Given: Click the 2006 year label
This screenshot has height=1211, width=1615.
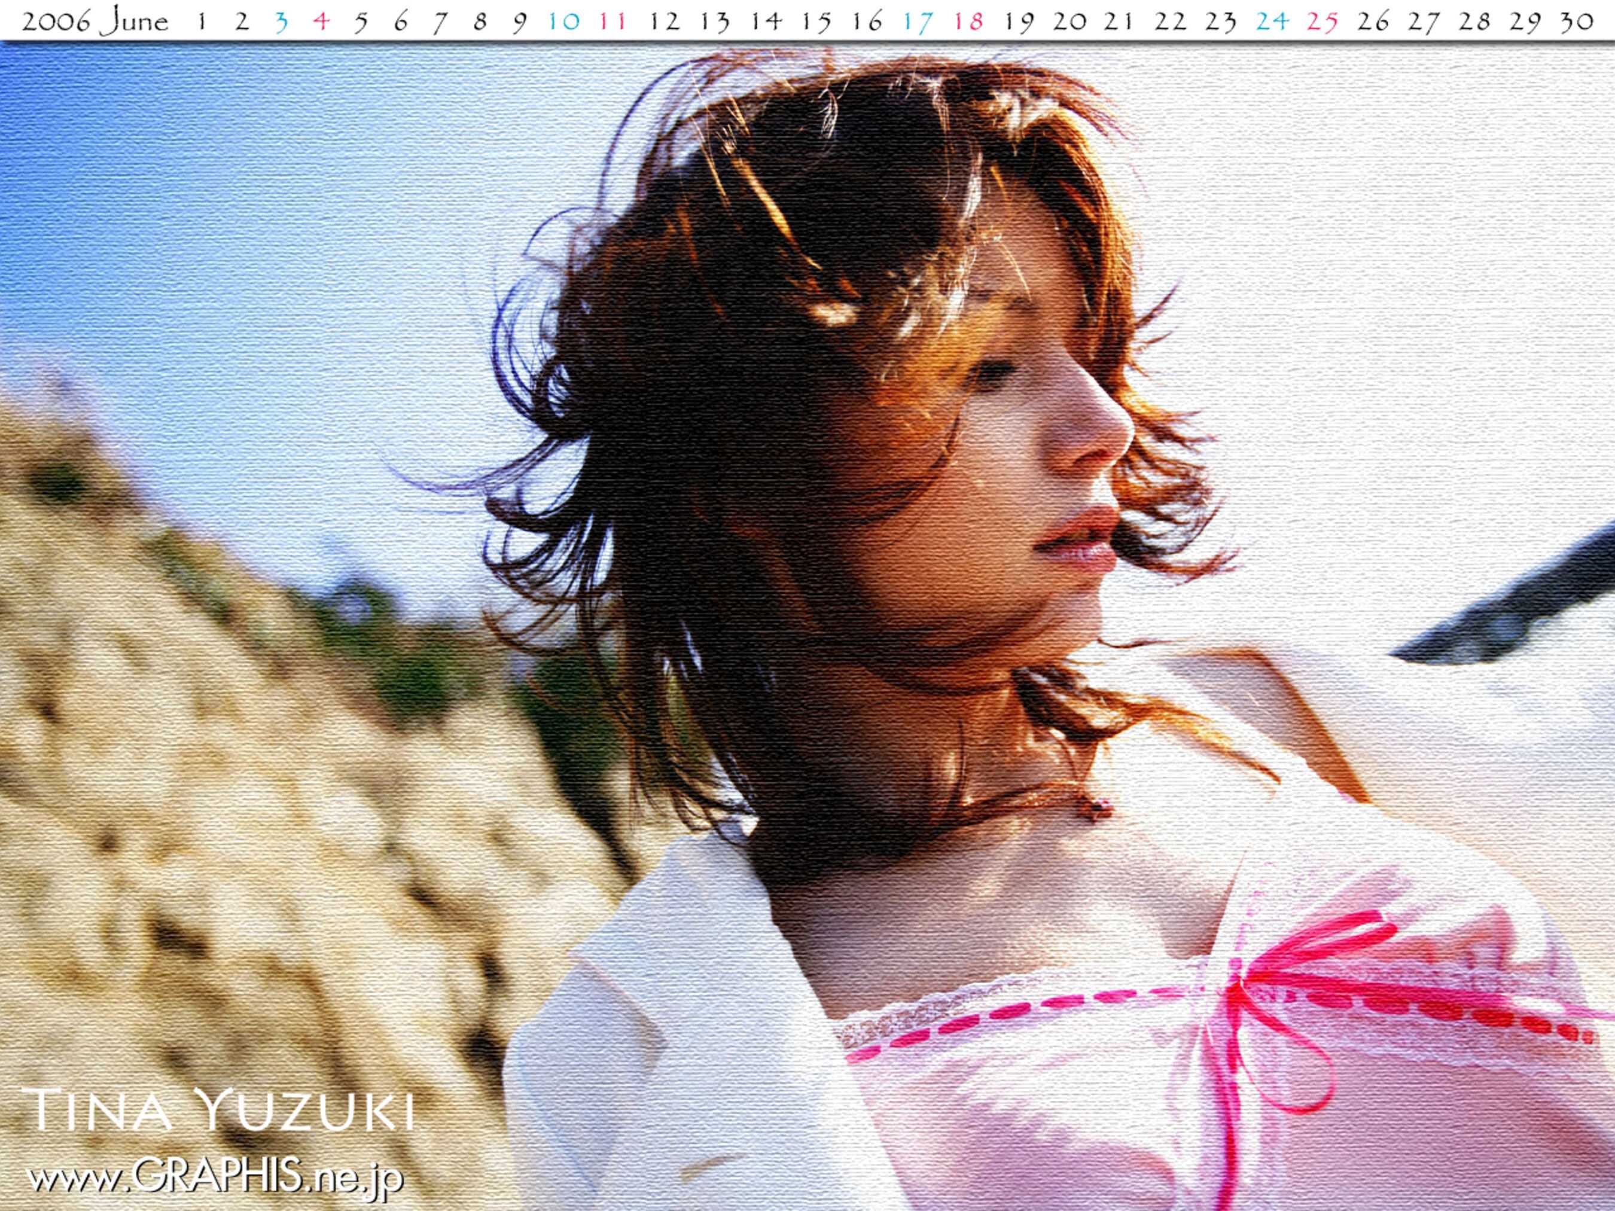Looking at the screenshot, I should click(57, 21).
